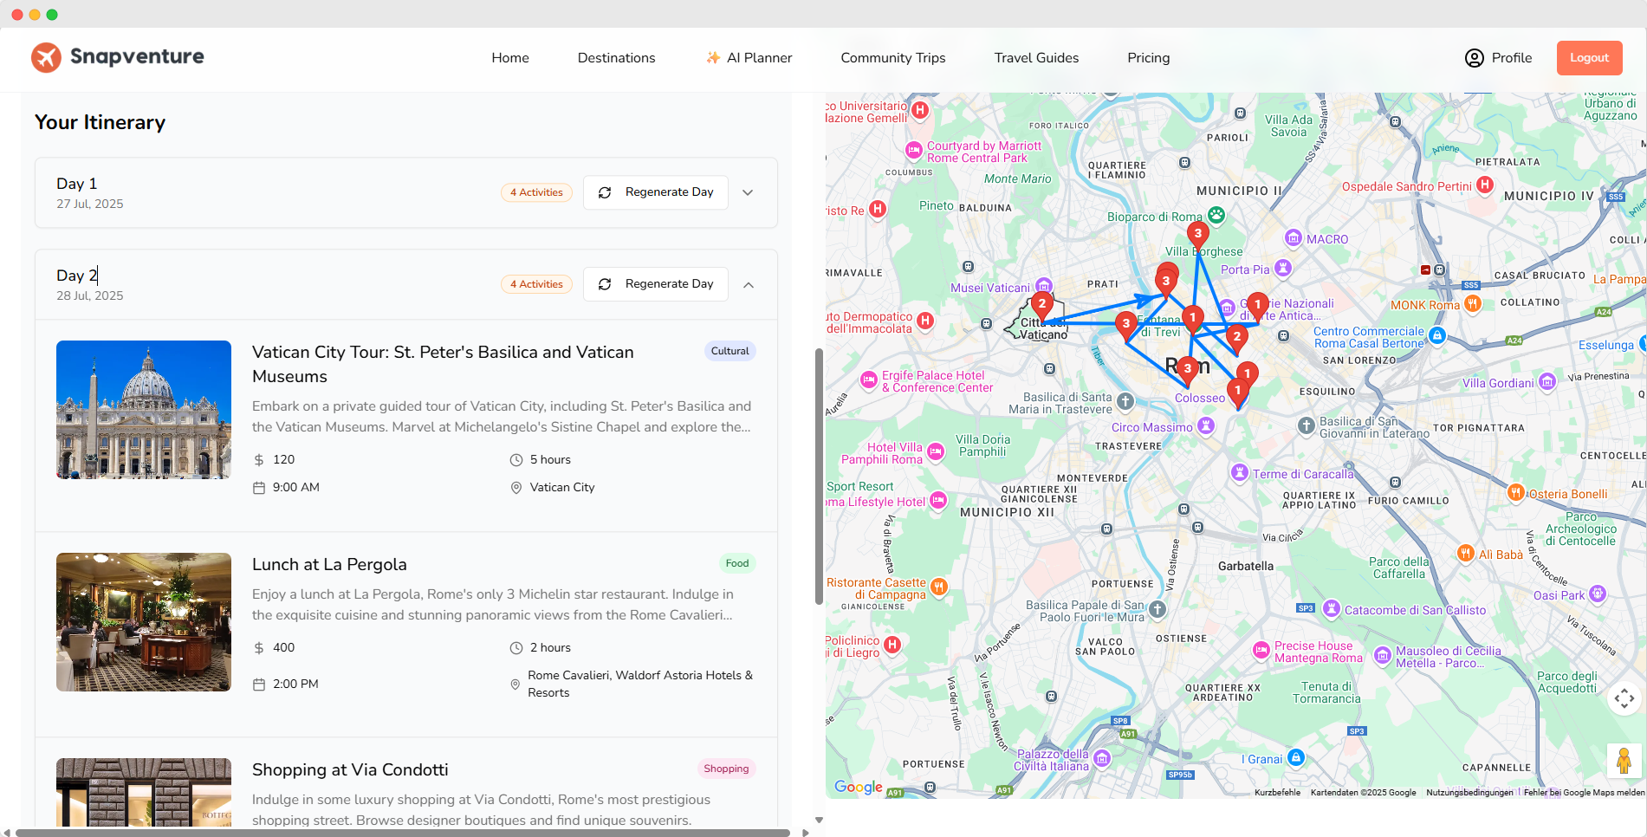Click the Musei Vaticani map marker
Viewport: 1647px width, 837px height.
(x=1044, y=286)
